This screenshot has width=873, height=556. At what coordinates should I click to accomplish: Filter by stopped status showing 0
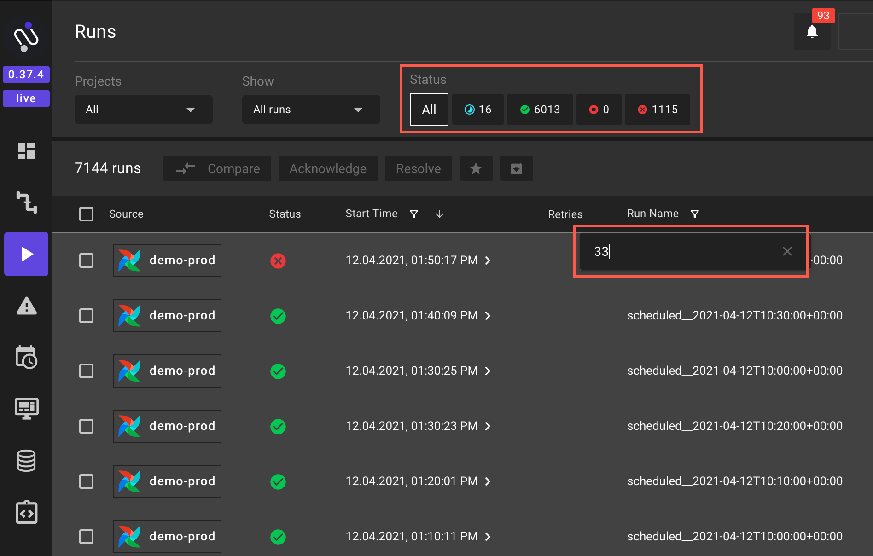click(599, 110)
